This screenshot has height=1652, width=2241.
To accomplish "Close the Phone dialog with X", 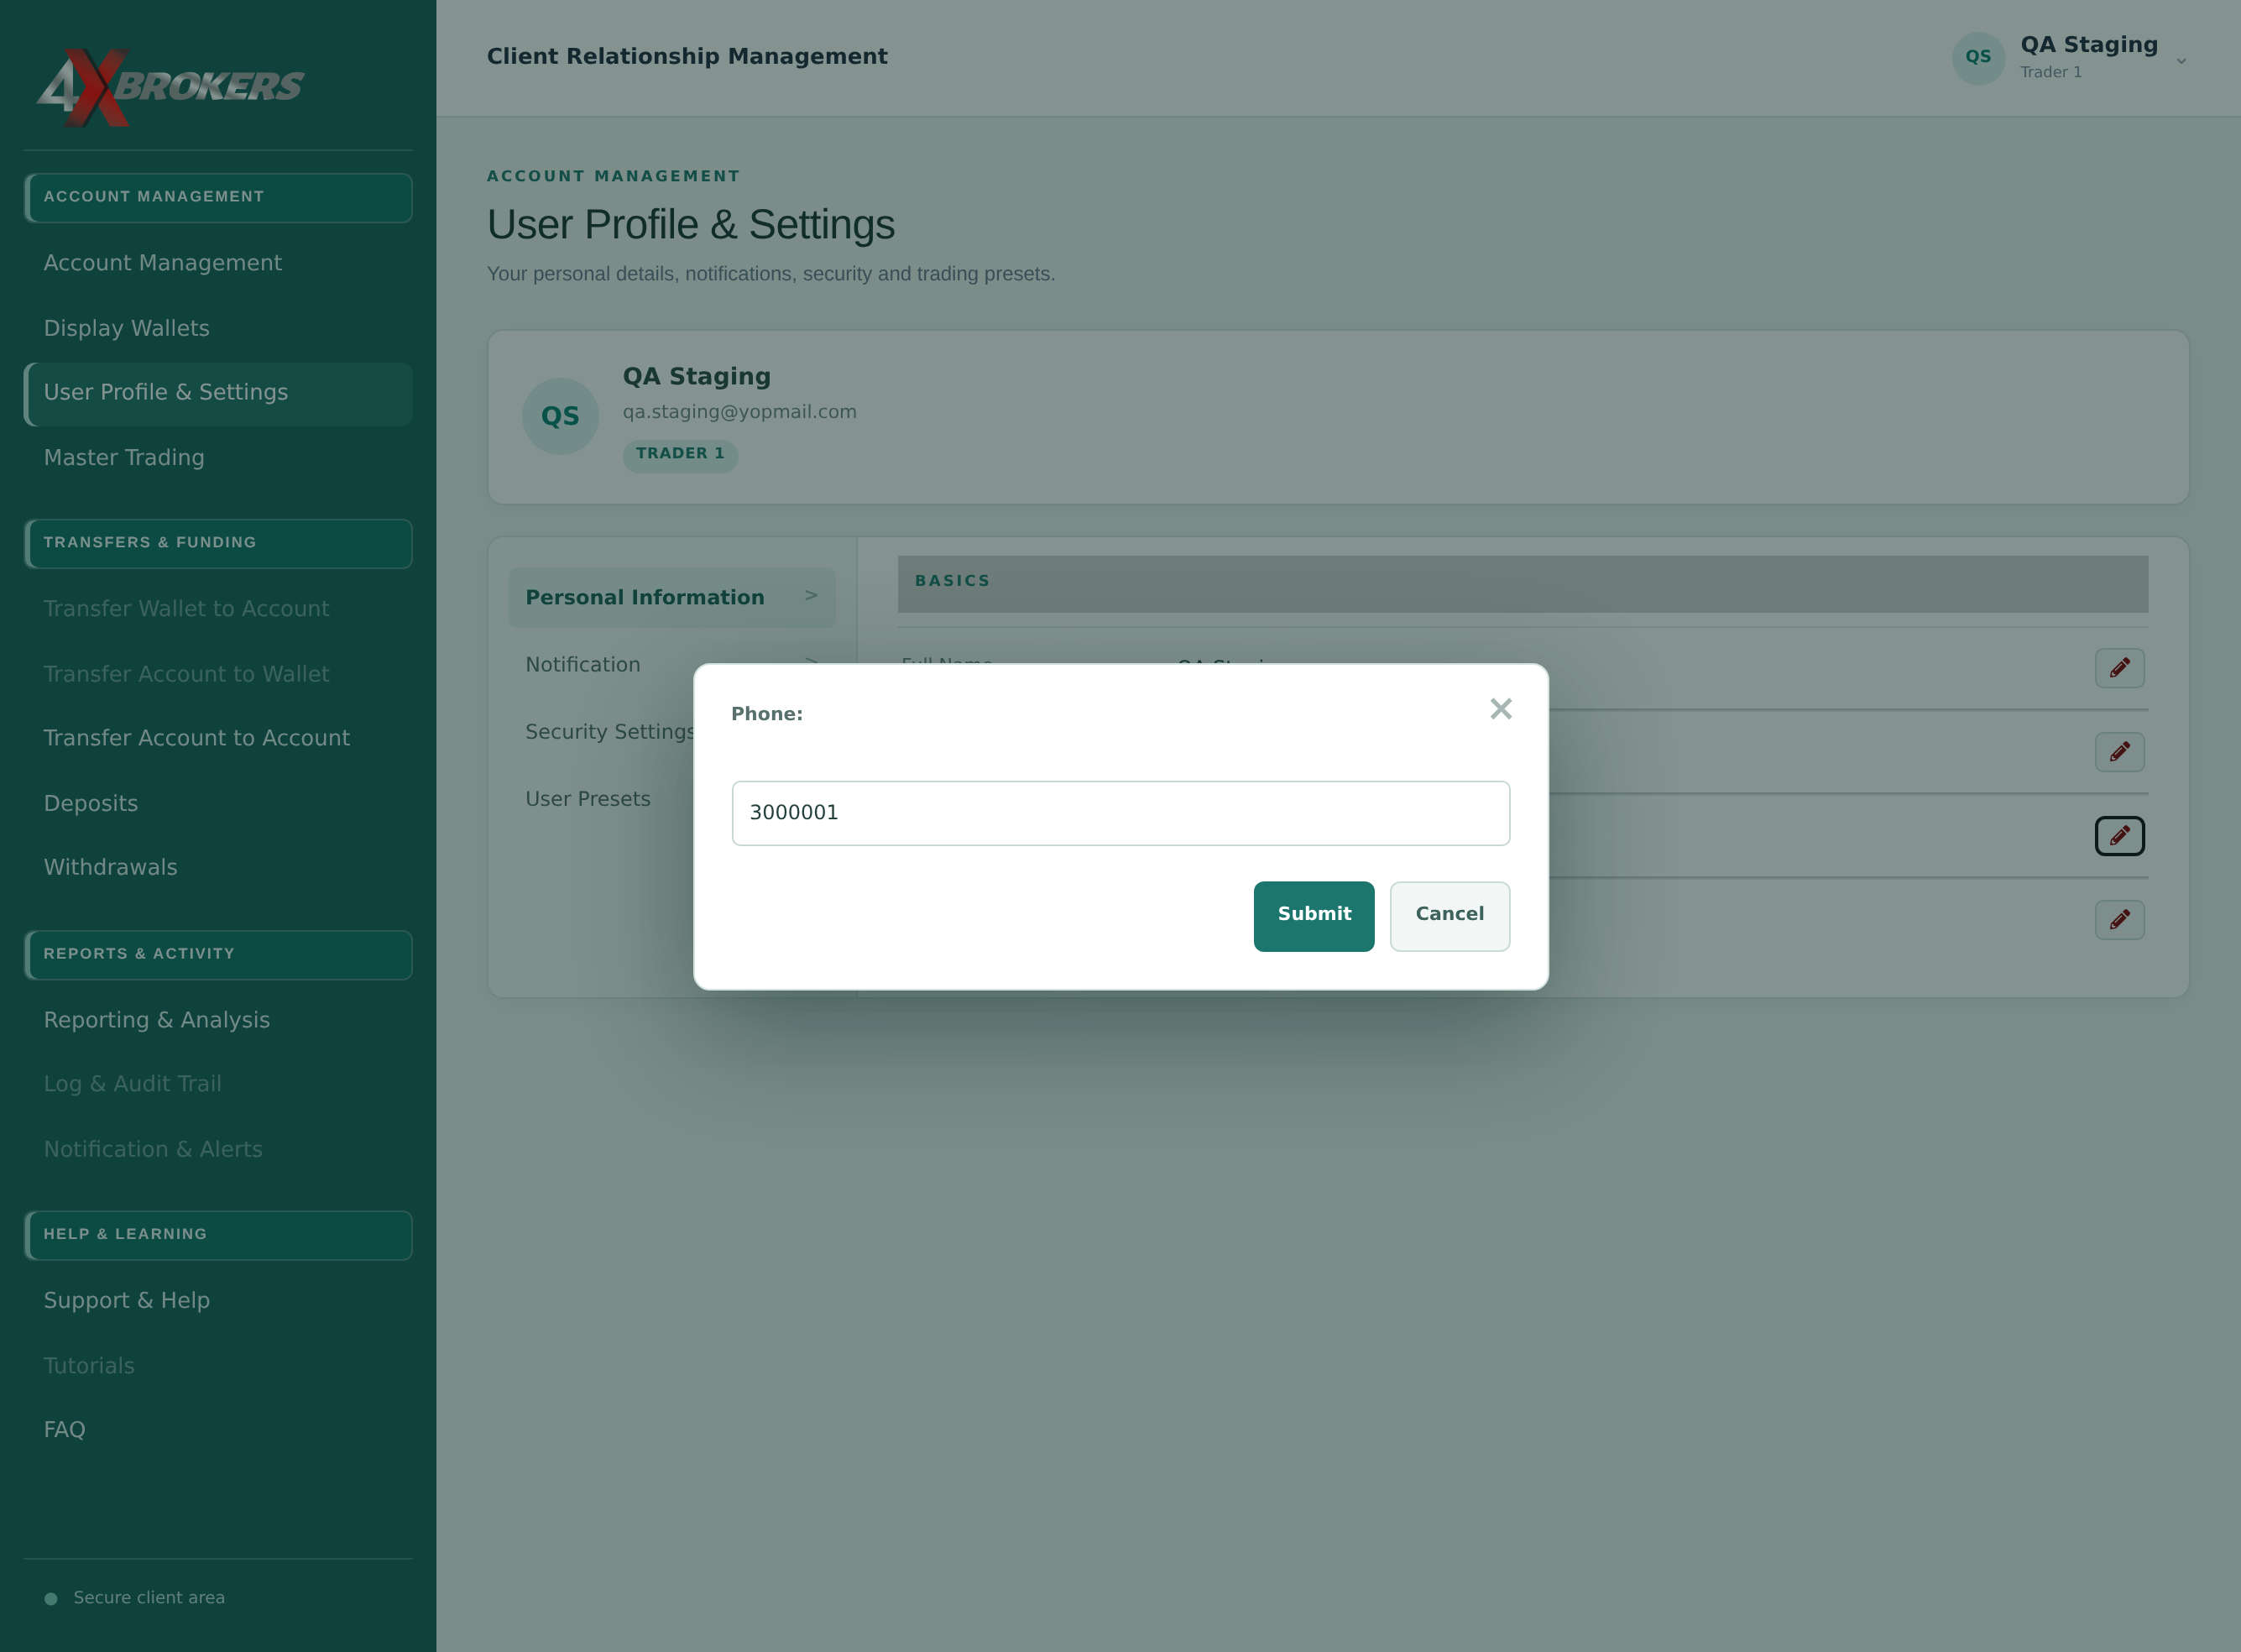I will [1500, 709].
